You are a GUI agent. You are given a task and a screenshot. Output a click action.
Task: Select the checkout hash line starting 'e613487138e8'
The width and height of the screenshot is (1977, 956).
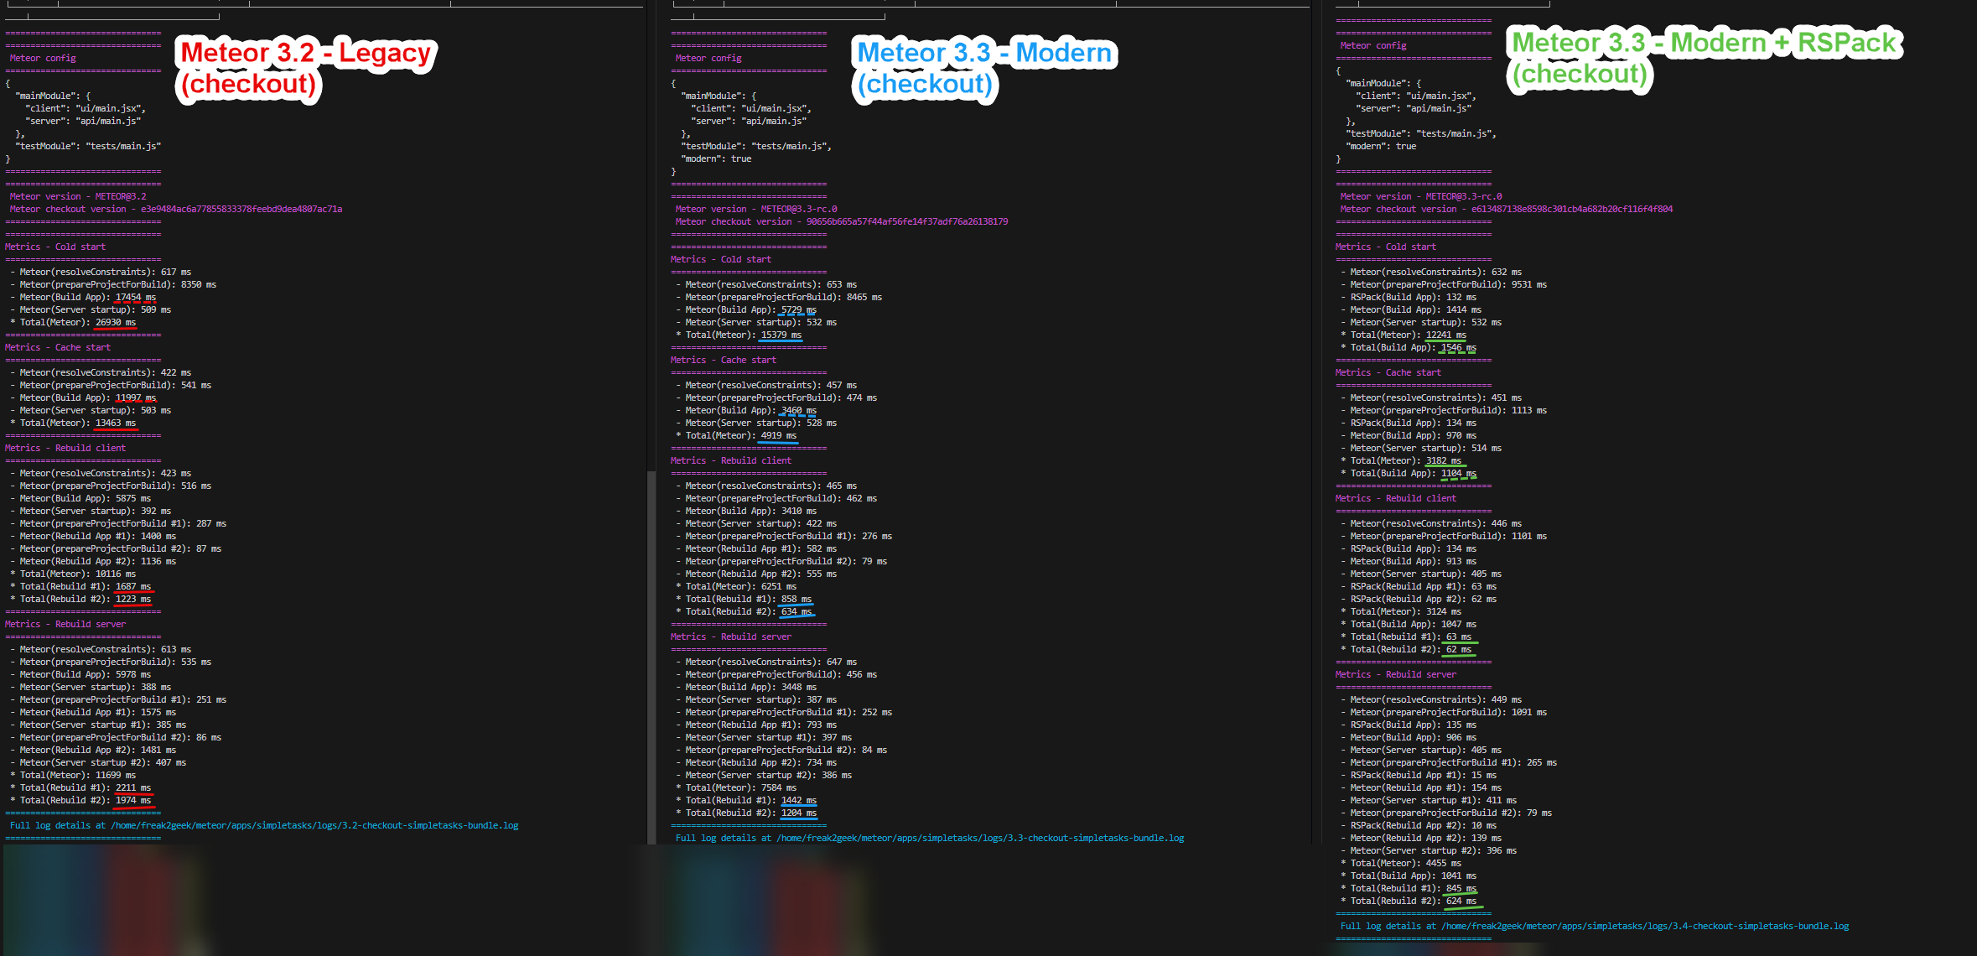[x=1507, y=209]
